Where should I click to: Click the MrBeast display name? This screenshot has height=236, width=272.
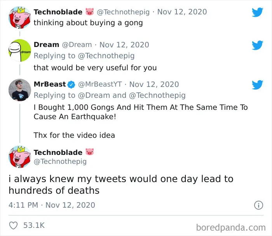coord(50,84)
